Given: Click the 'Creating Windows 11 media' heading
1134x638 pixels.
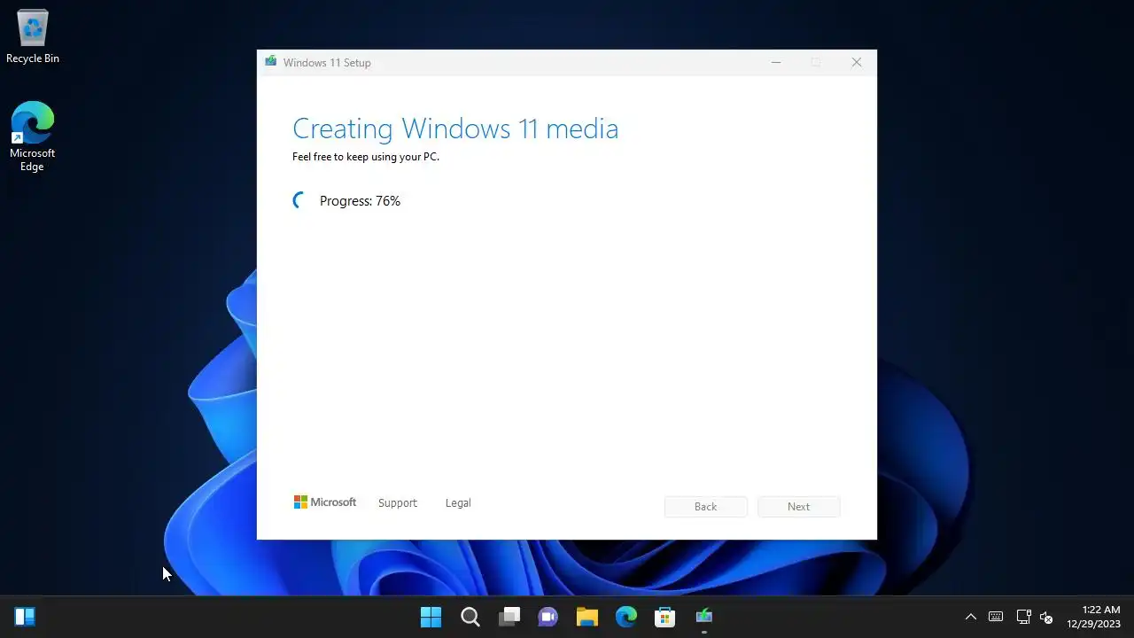Looking at the screenshot, I should point(455,128).
